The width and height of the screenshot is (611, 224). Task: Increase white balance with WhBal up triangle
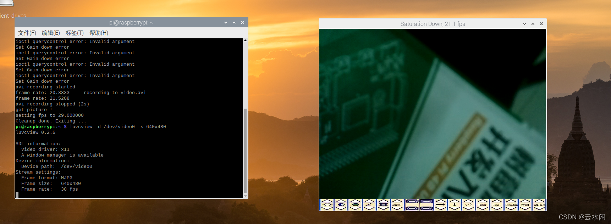[525, 201]
